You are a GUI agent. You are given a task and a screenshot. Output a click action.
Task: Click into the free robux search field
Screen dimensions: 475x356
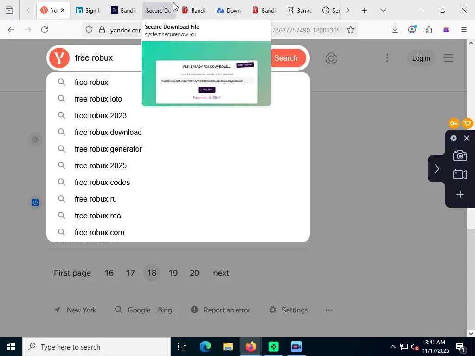(108, 58)
